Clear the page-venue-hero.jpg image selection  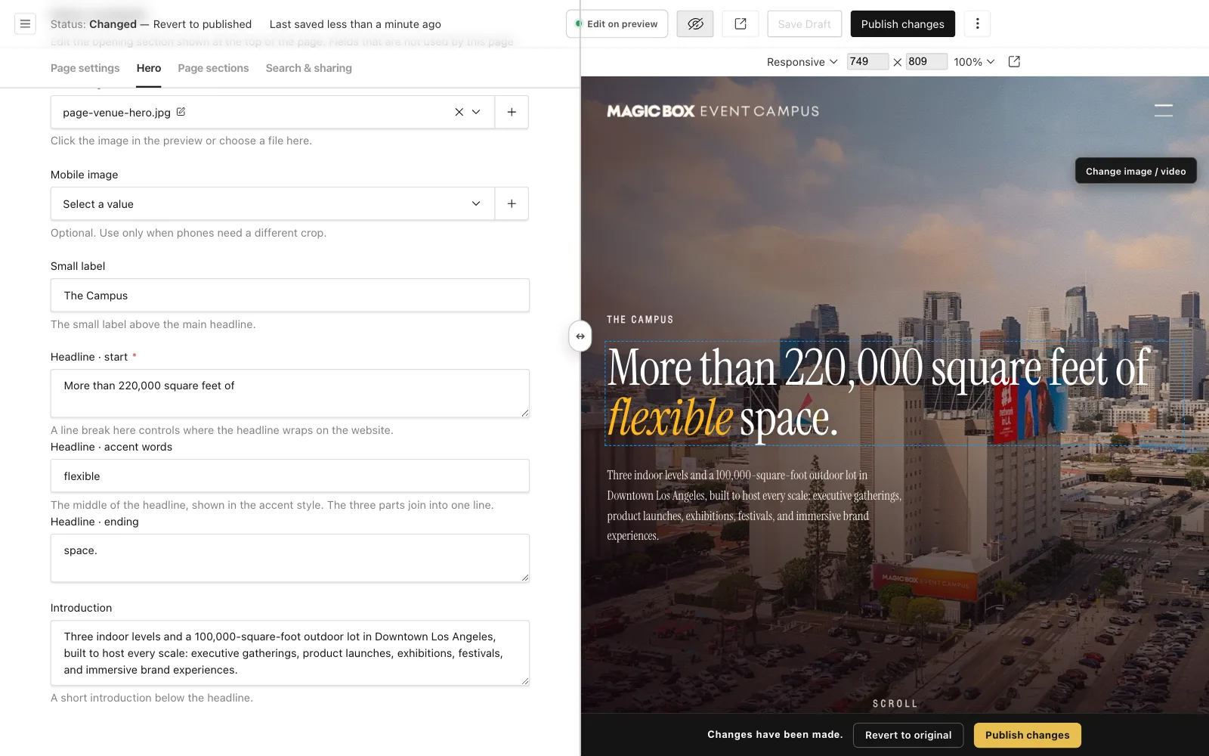coord(459,112)
